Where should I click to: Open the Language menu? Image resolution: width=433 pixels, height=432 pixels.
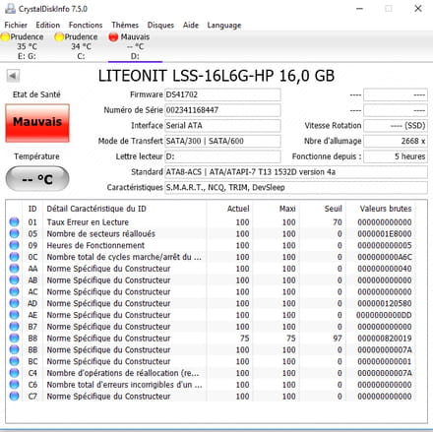(x=224, y=25)
